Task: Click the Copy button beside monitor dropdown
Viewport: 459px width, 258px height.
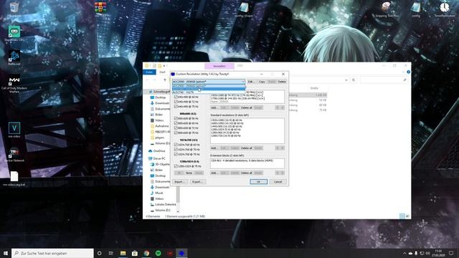Action: pyautogui.click(x=262, y=82)
